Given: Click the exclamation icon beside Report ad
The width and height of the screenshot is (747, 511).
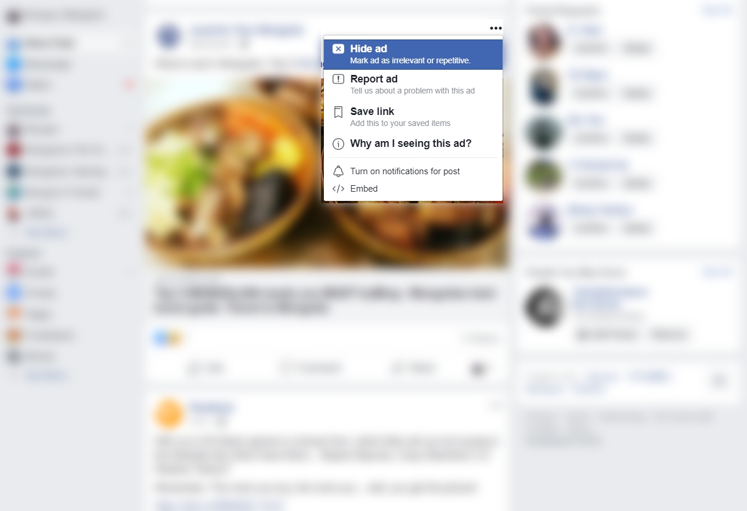Looking at the screenshot, I should point(338,79).
